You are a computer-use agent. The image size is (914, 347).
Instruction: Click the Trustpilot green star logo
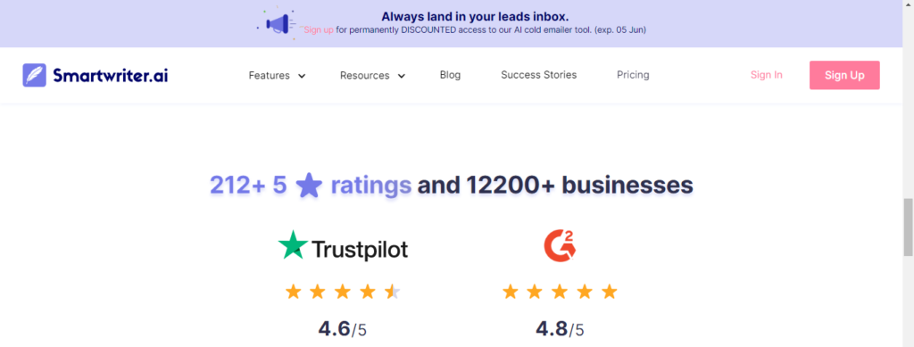click(x=293, y=244)
